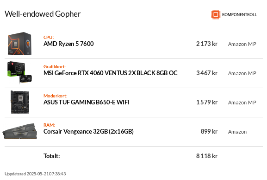Click the Amazon MP store for motherboard
This screenshot has height=180, width=267.
pyautogui.click(x=242, y=103)
